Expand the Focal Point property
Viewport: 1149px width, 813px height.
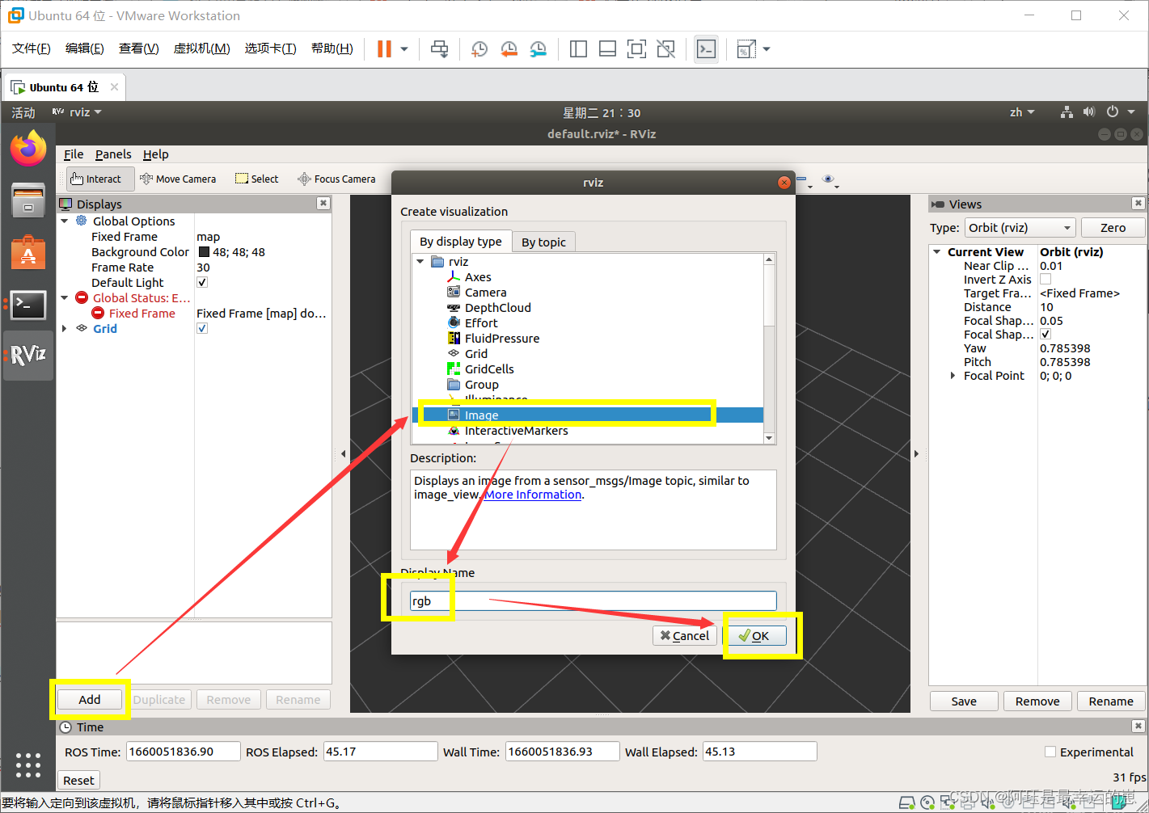(x=953, y=376)
